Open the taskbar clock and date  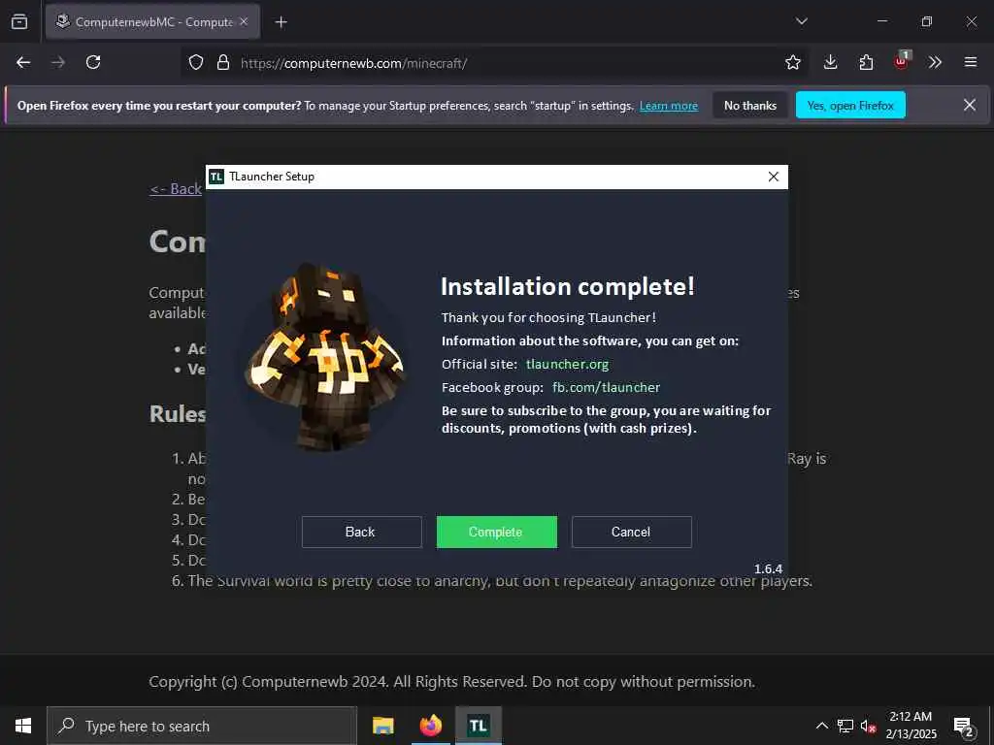click(x=911, y=726)
